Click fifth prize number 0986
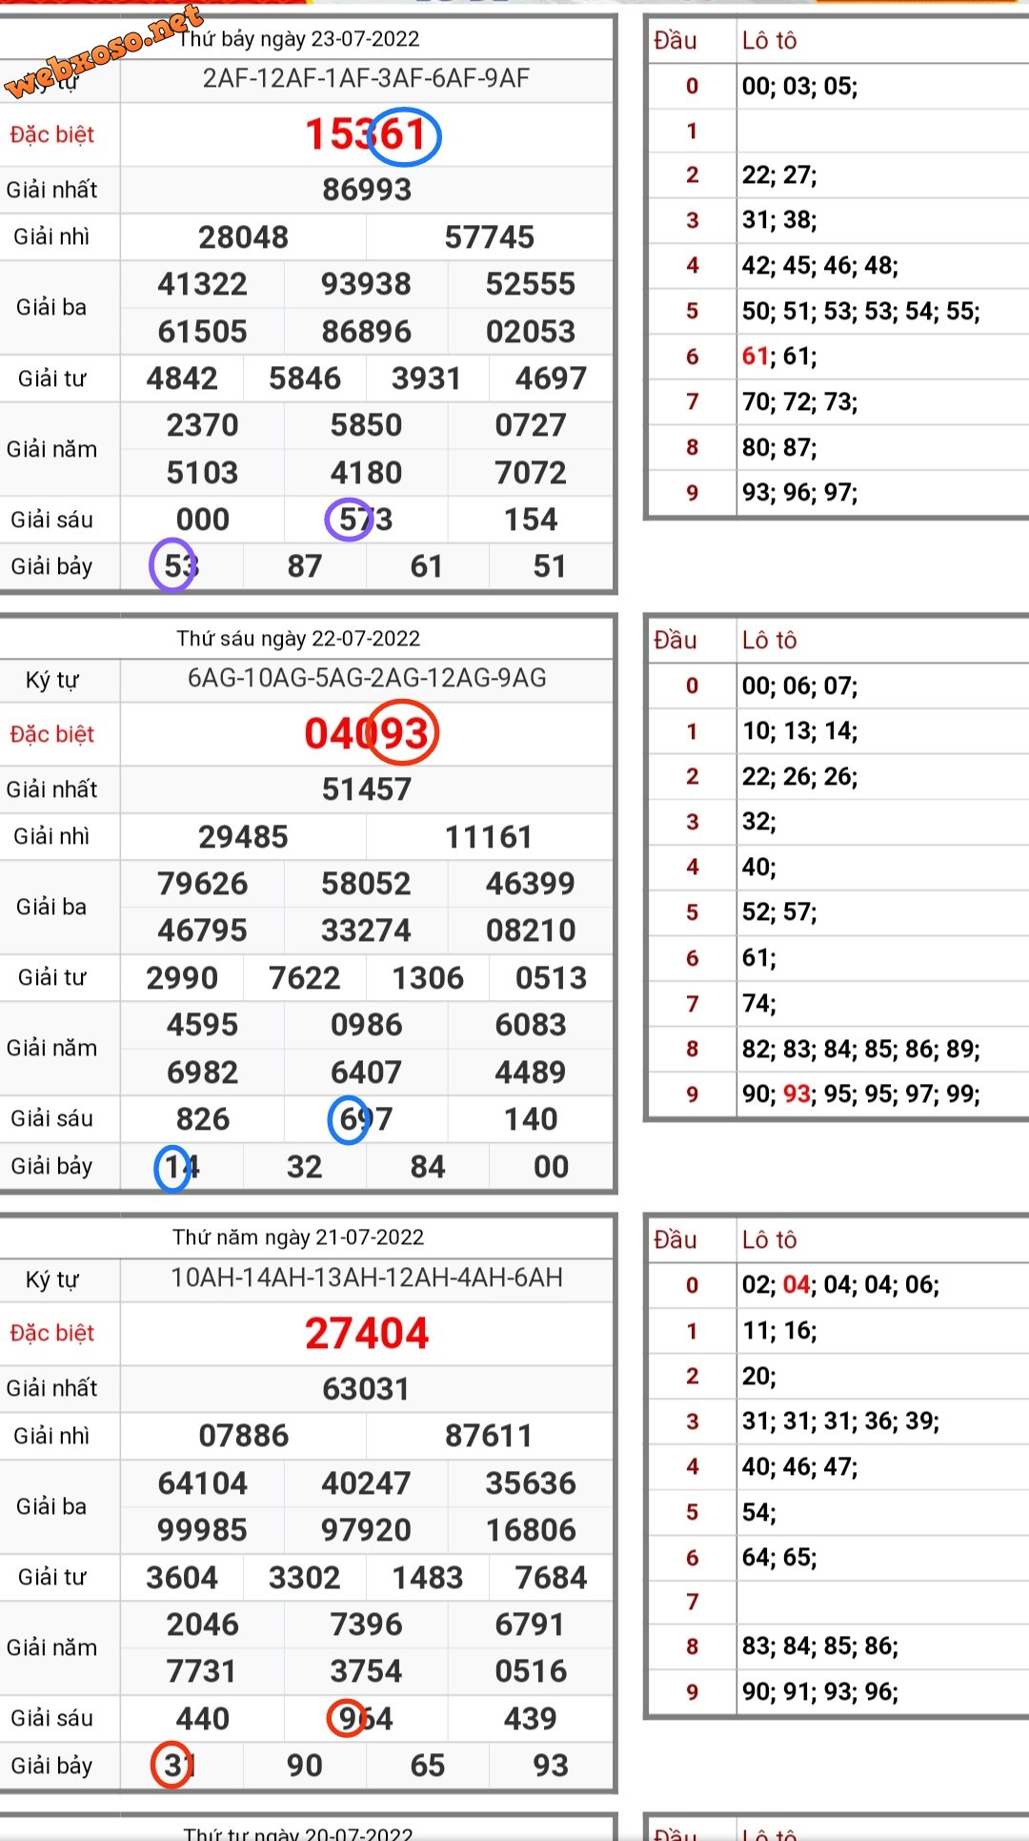 [366, 1025]
